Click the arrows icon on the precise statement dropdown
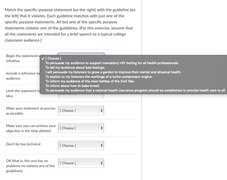Image resolution: width=227 pixels, height=180 pixels. pyautogui.click(x=101, y=111)
